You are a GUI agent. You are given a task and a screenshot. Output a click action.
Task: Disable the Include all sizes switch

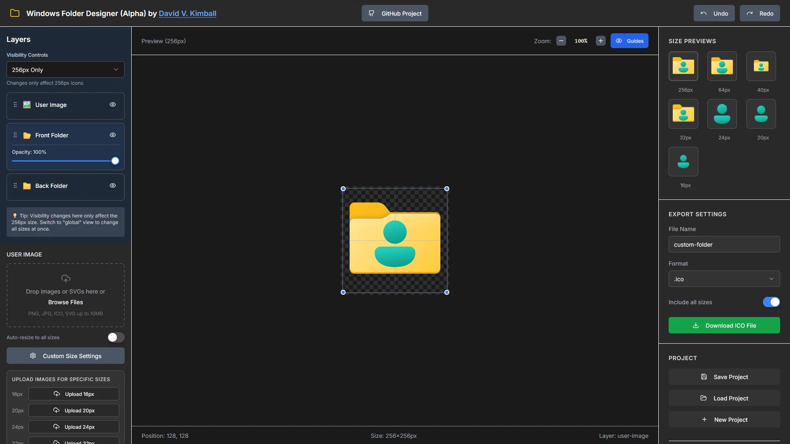point(771,302)
